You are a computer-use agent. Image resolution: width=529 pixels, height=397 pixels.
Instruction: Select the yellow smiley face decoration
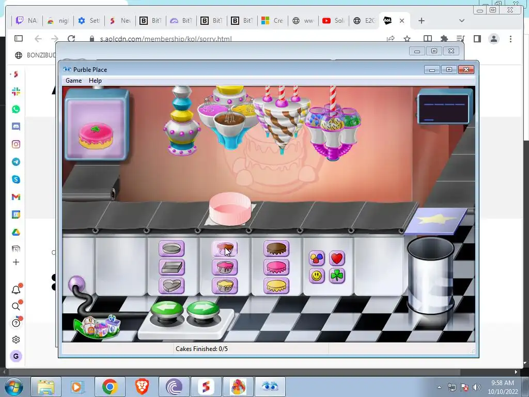tap(317, 276)
